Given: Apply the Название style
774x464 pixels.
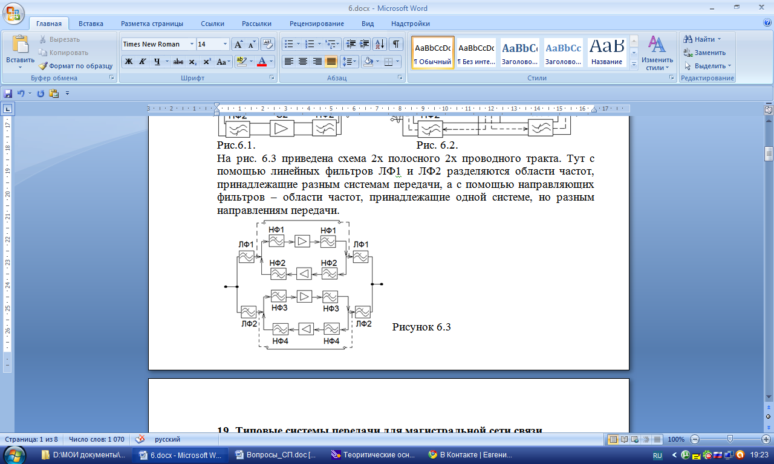Looking at the screenshot, I should click(607, 53).
